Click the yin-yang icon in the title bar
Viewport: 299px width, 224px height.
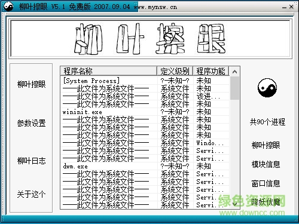(8, 7)
